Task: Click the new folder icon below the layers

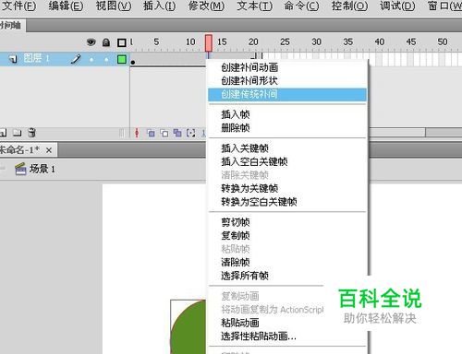Action: (x=17, y=133)
